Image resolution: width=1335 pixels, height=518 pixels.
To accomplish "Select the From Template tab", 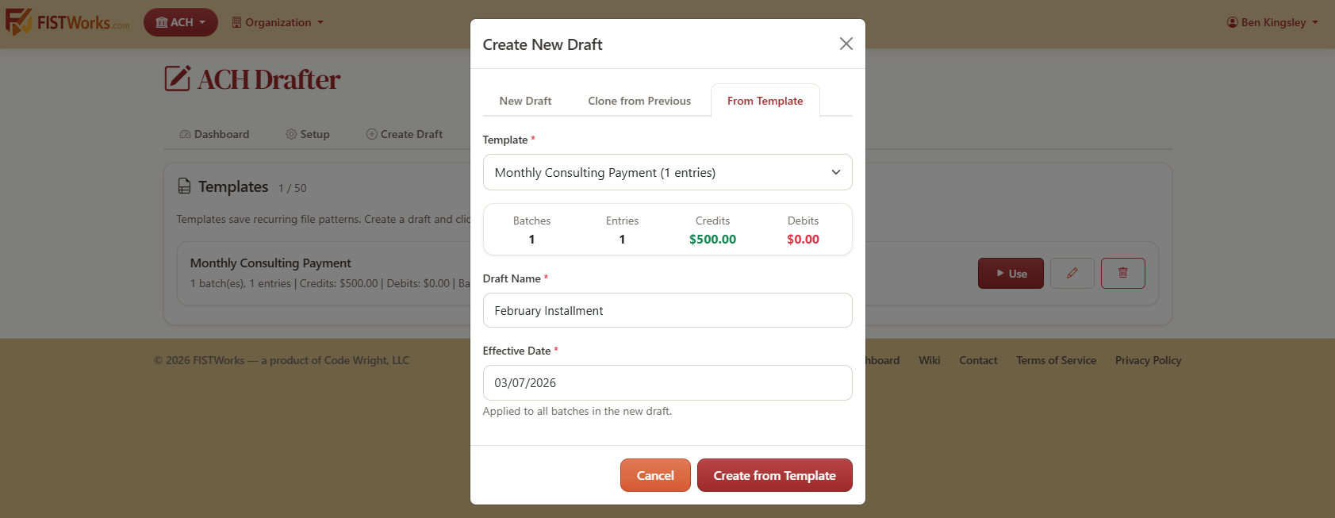I will tap(765, 101).
